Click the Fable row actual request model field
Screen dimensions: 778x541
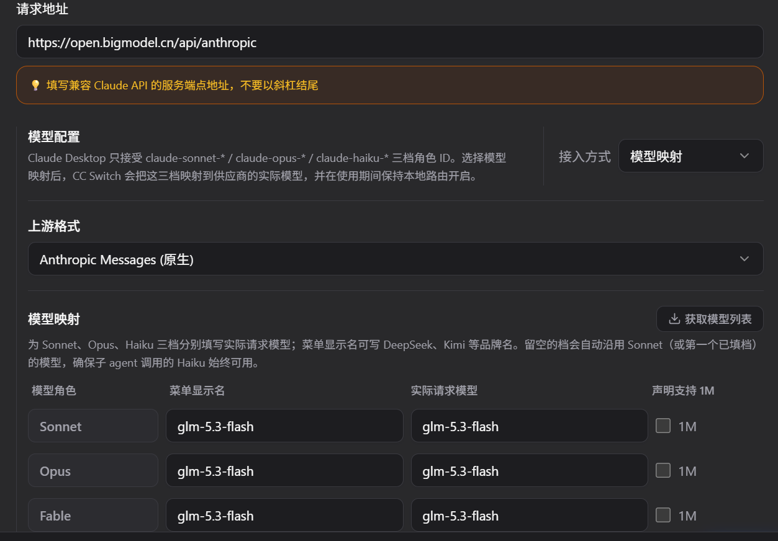pyautogui.click(x=530, y=515)
